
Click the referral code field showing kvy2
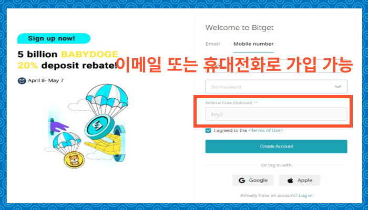[x=276, y=114]
